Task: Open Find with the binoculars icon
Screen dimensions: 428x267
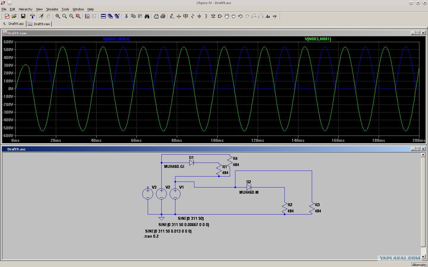Action: [x=147, y=16]
